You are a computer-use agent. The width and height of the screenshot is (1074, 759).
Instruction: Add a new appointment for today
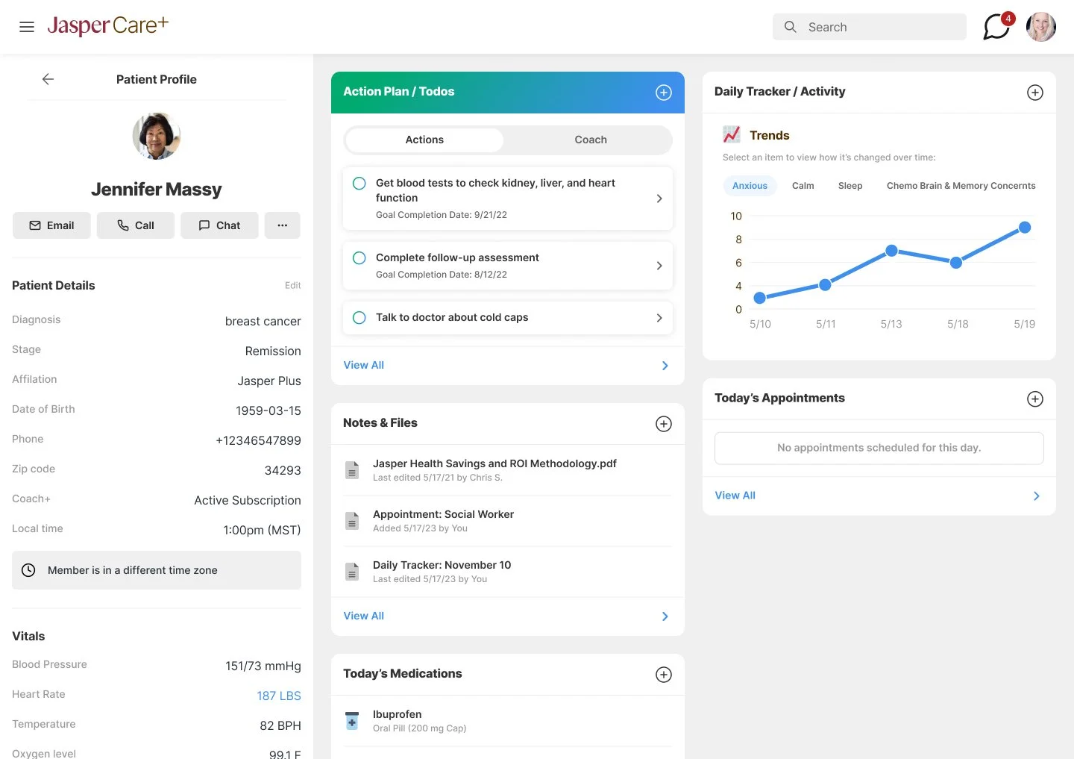click(x=1035, y=399)
